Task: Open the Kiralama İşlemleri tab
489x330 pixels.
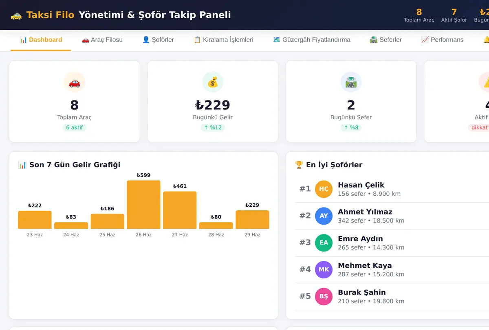Action: (223, 40)
